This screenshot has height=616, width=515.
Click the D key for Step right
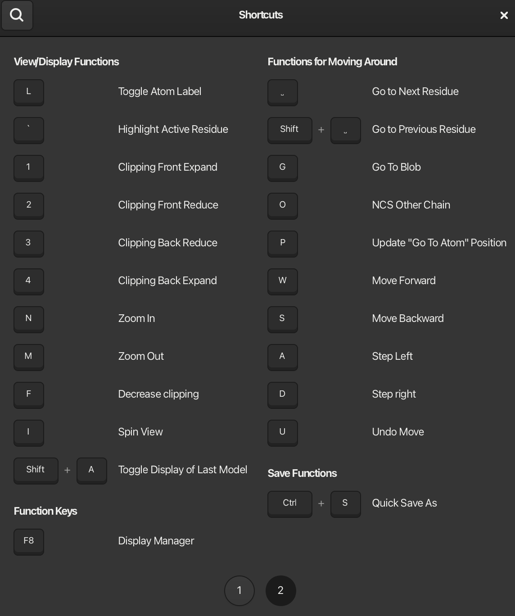pyautogui.click(x=283, y=394)
